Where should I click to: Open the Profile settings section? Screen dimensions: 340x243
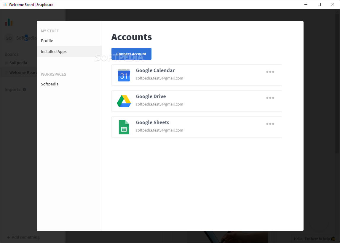click(47, 41)
